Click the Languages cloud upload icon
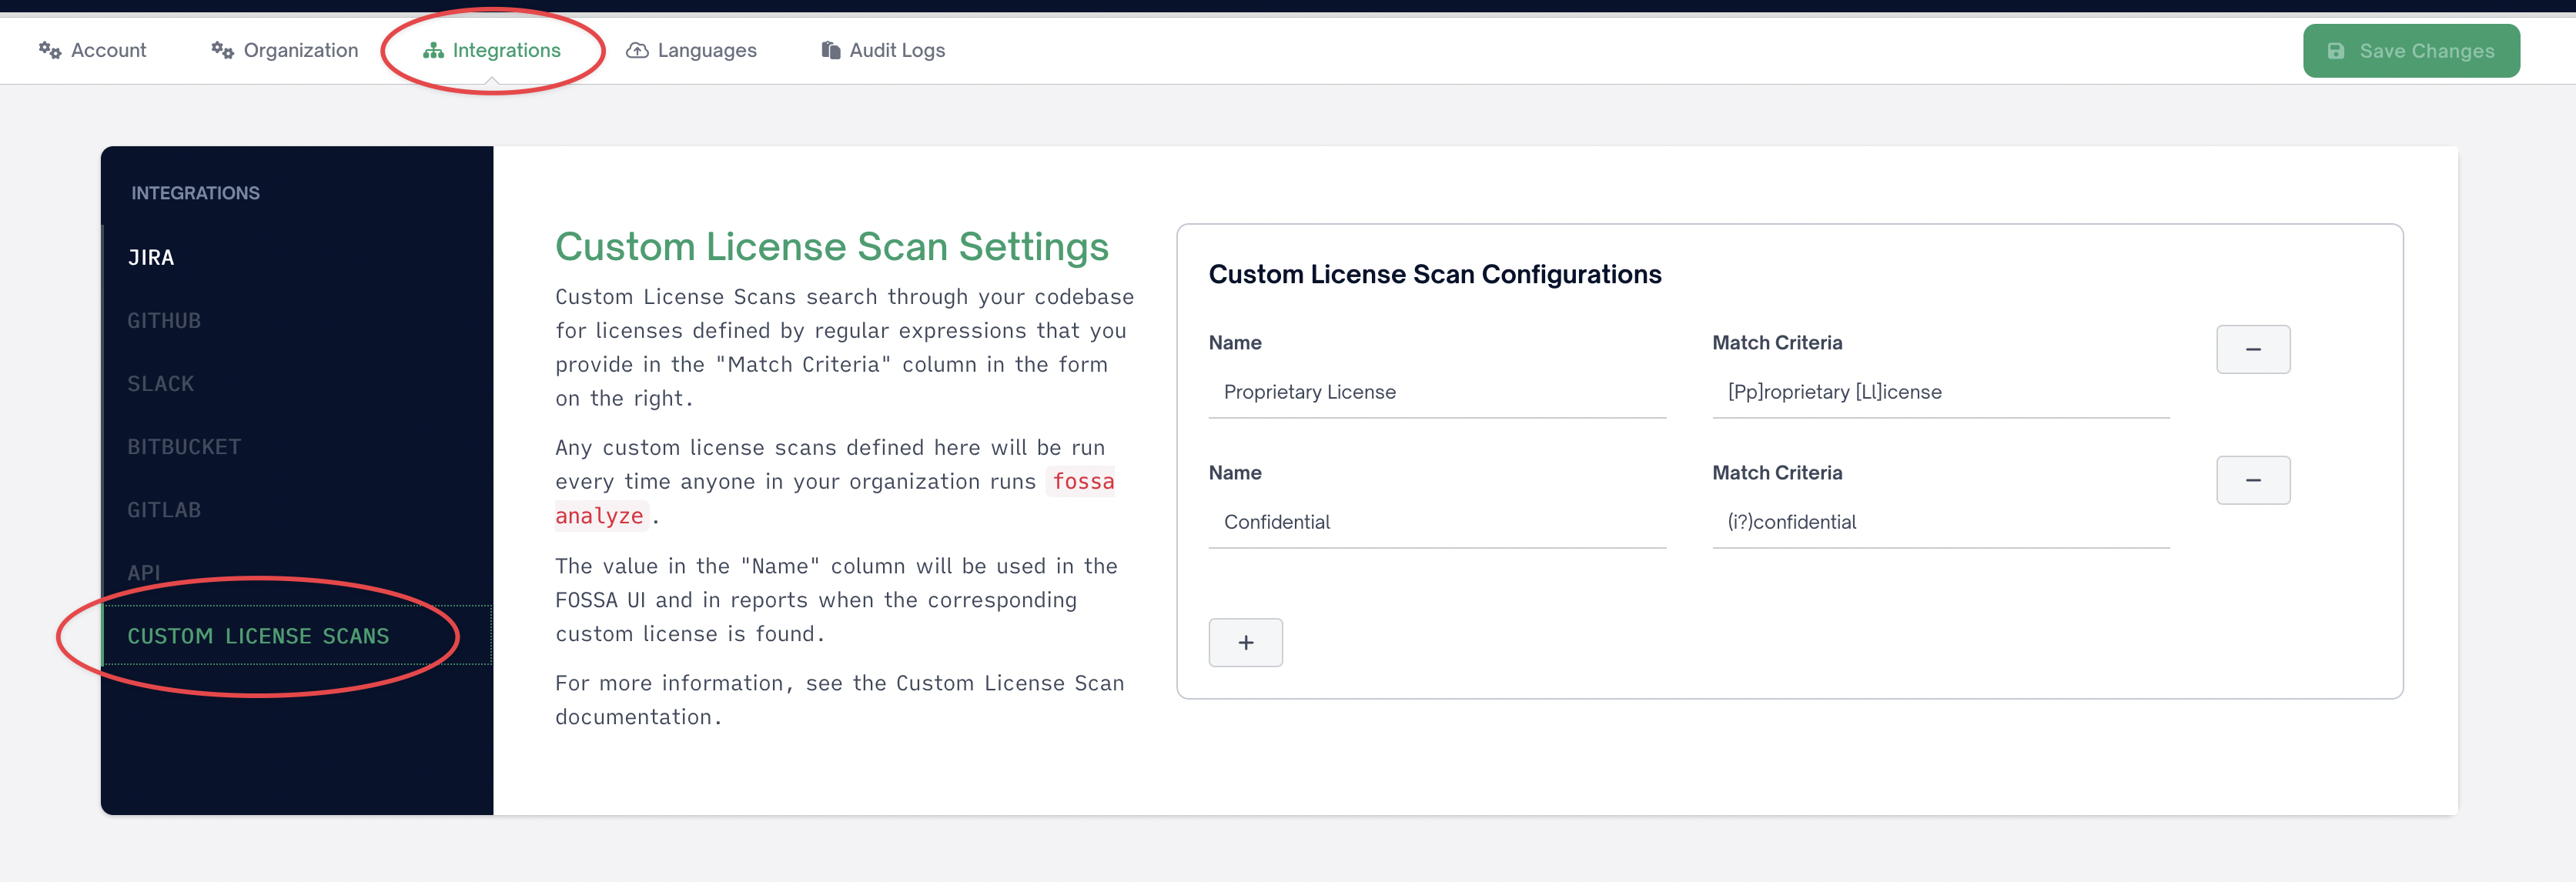The image size is (2576, 882). (637, 50)
